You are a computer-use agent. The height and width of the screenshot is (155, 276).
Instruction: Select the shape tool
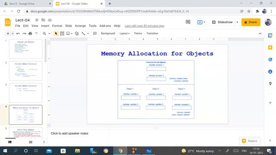(77, 34)
